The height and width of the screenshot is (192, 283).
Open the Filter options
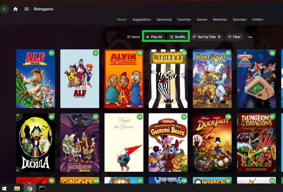[234, 37]
